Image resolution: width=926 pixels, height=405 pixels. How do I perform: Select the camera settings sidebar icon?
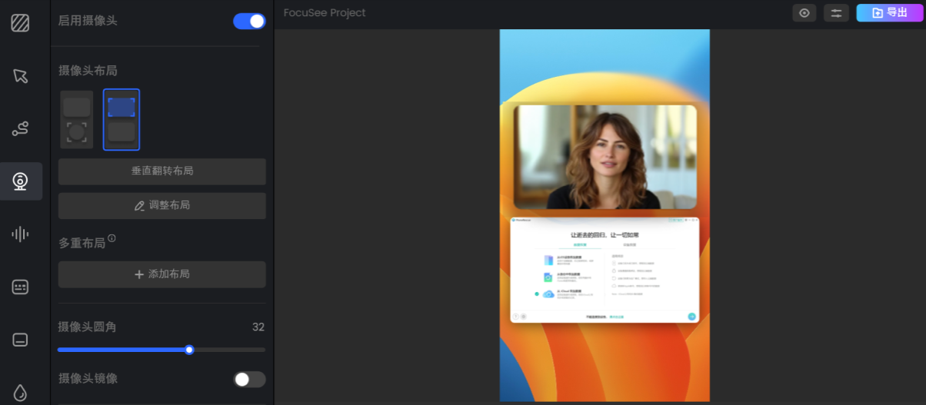click(x=21, y=181)
